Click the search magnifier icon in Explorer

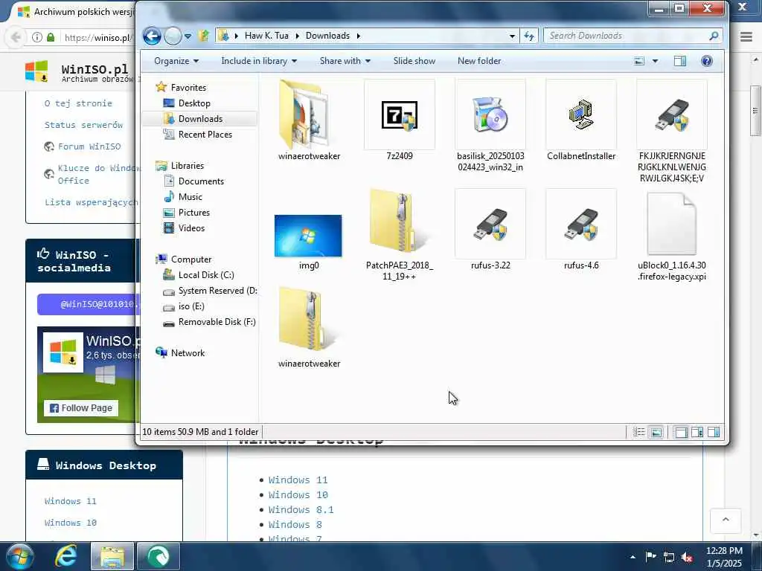point(714,36)
